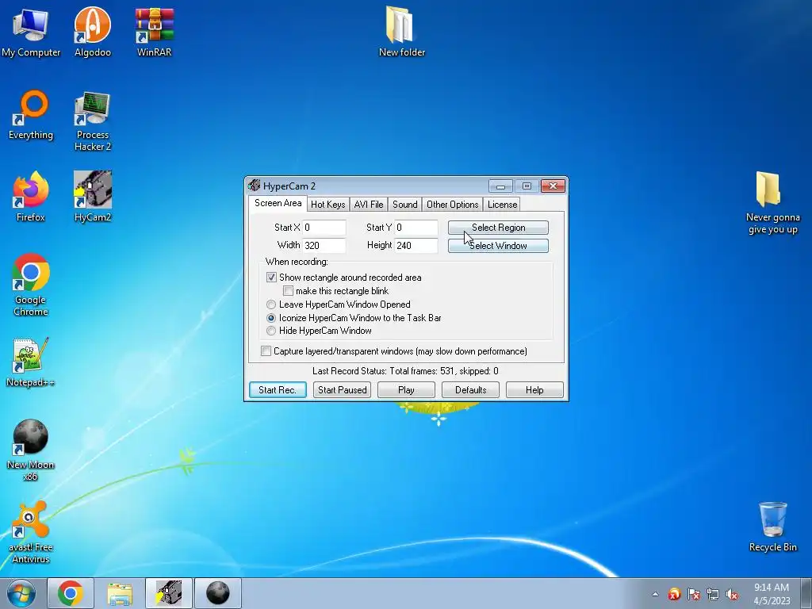Launch Algodoo from the desktop

click(x=92, y=32)
